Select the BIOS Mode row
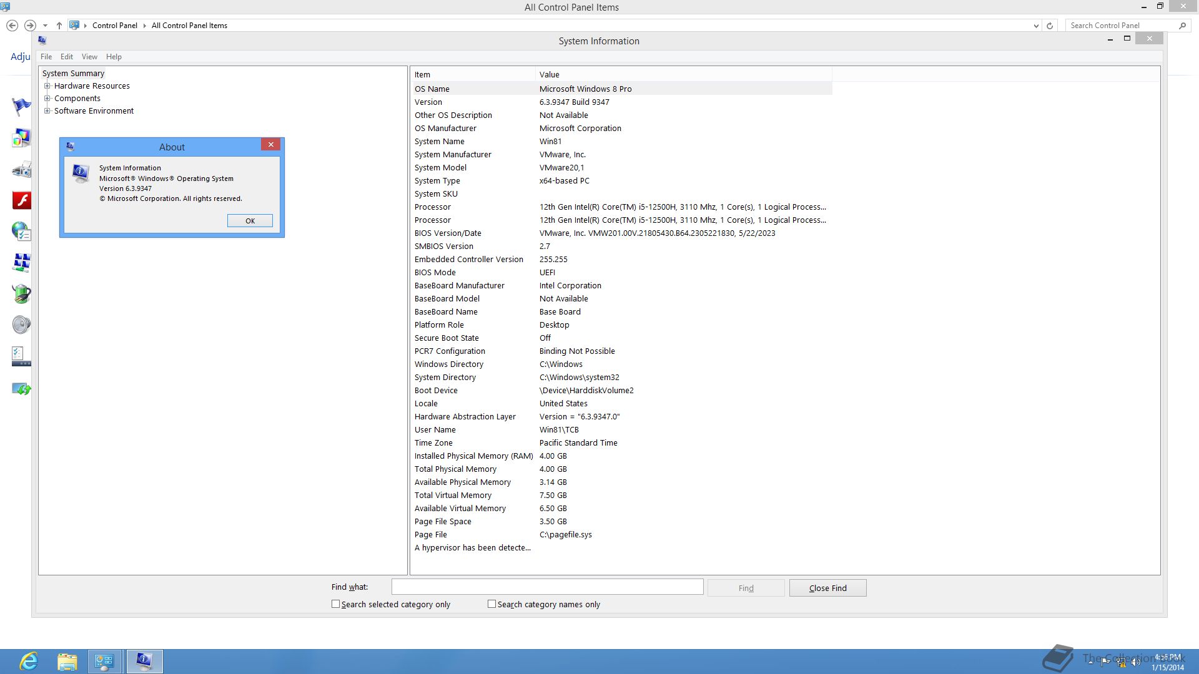 click(622, 273)
